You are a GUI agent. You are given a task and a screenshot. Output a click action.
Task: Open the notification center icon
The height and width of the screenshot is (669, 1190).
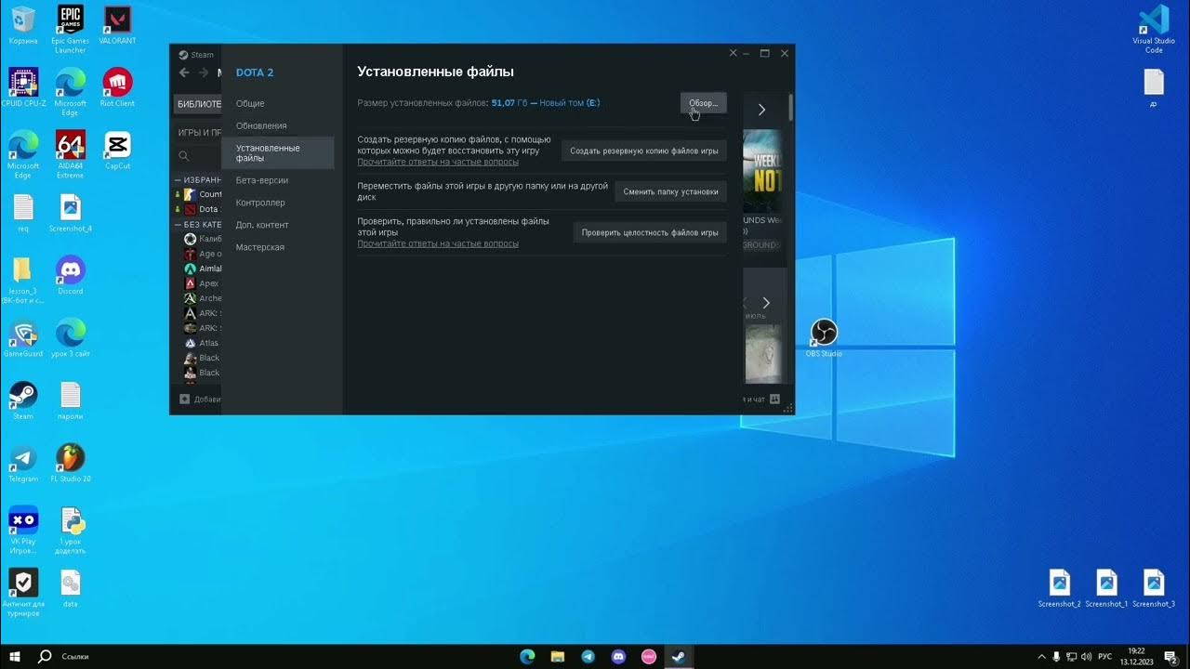pos(1171,657)
